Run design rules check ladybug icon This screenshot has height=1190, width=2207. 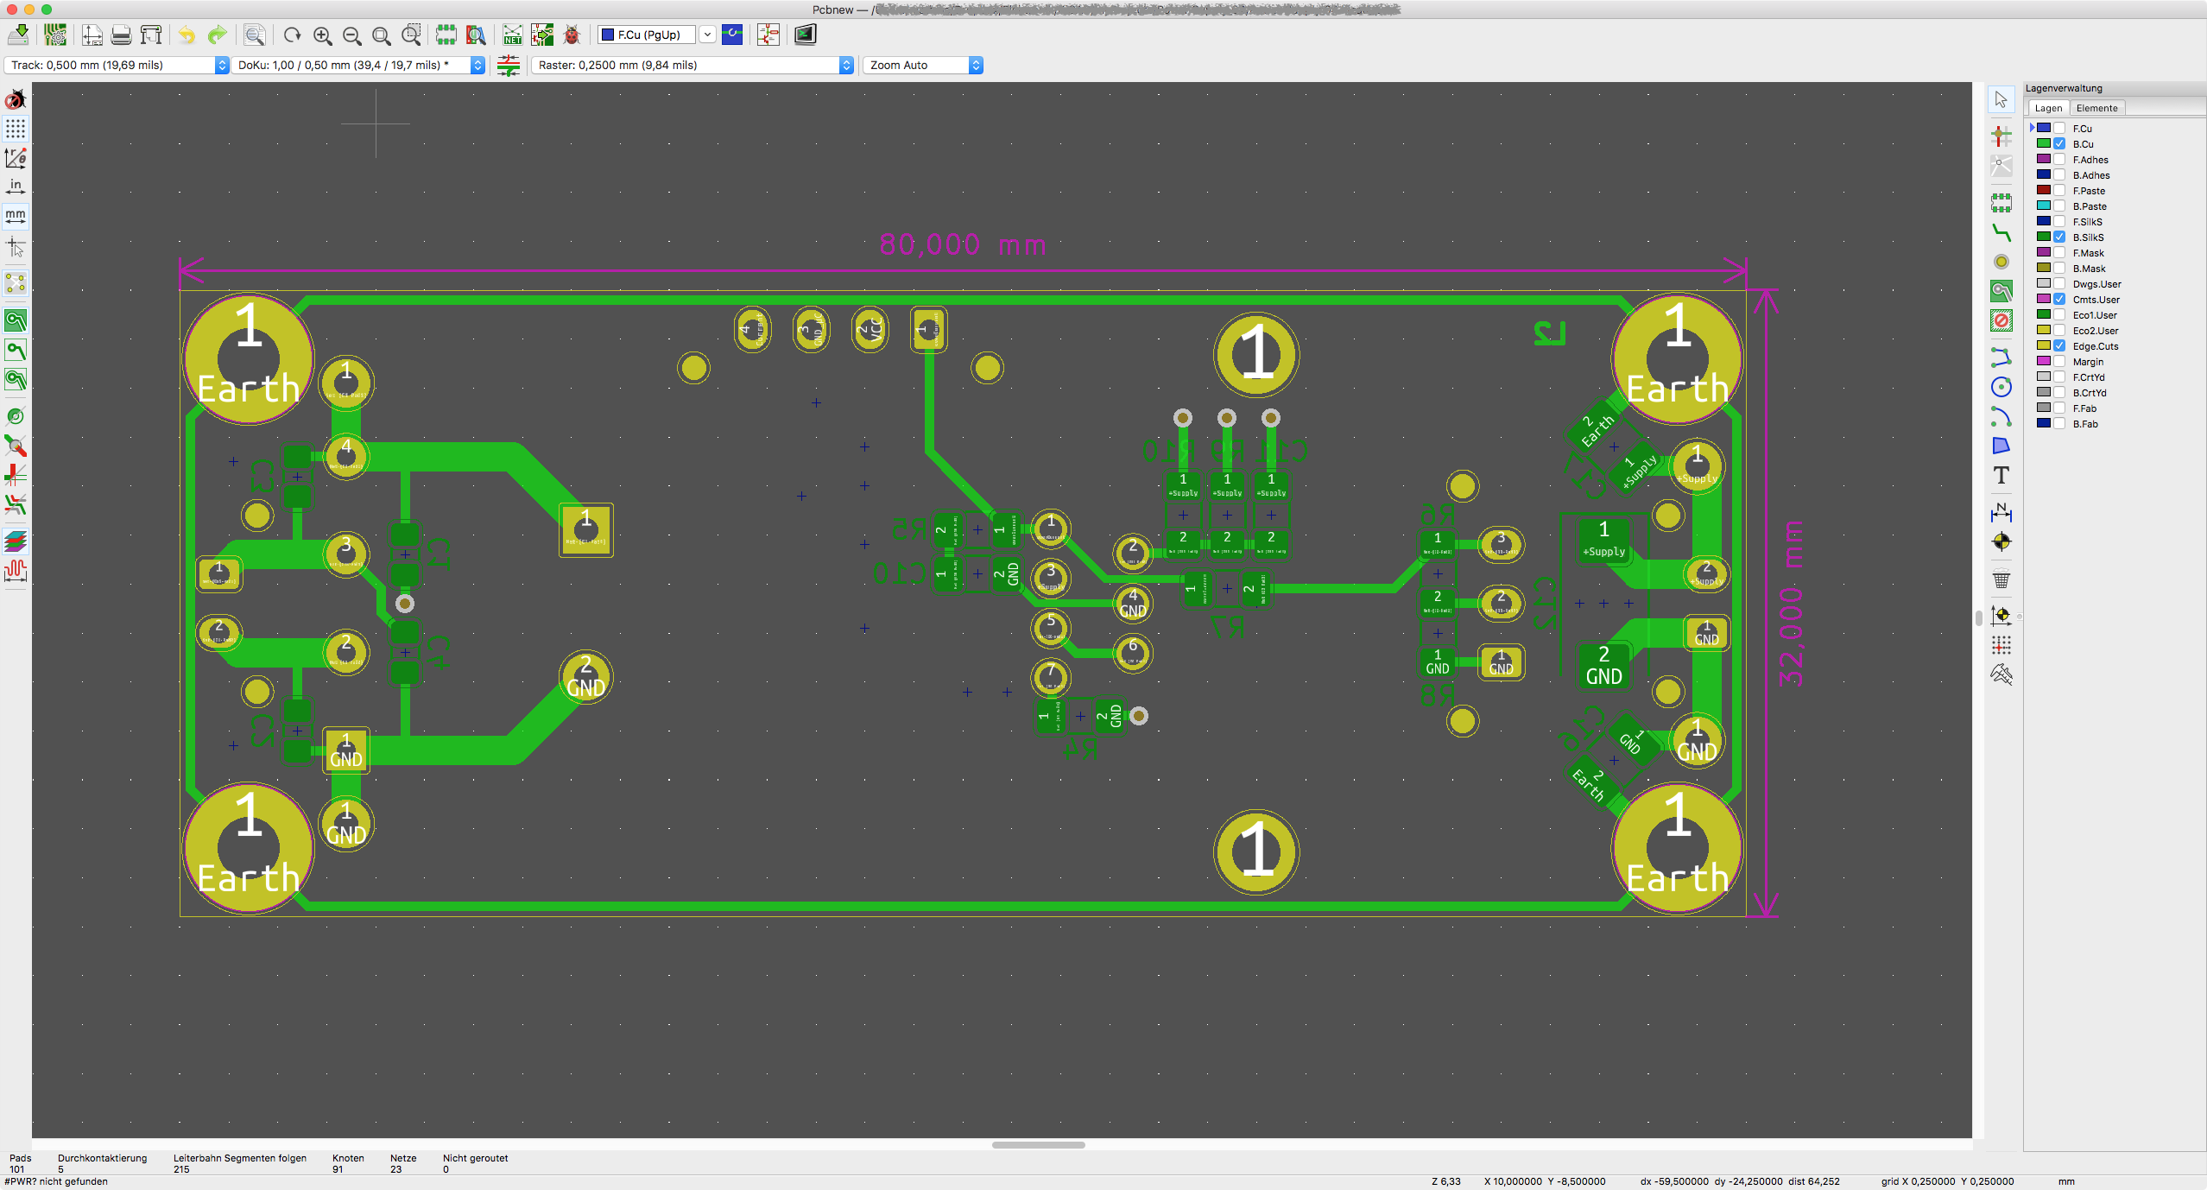click(572, 35)
